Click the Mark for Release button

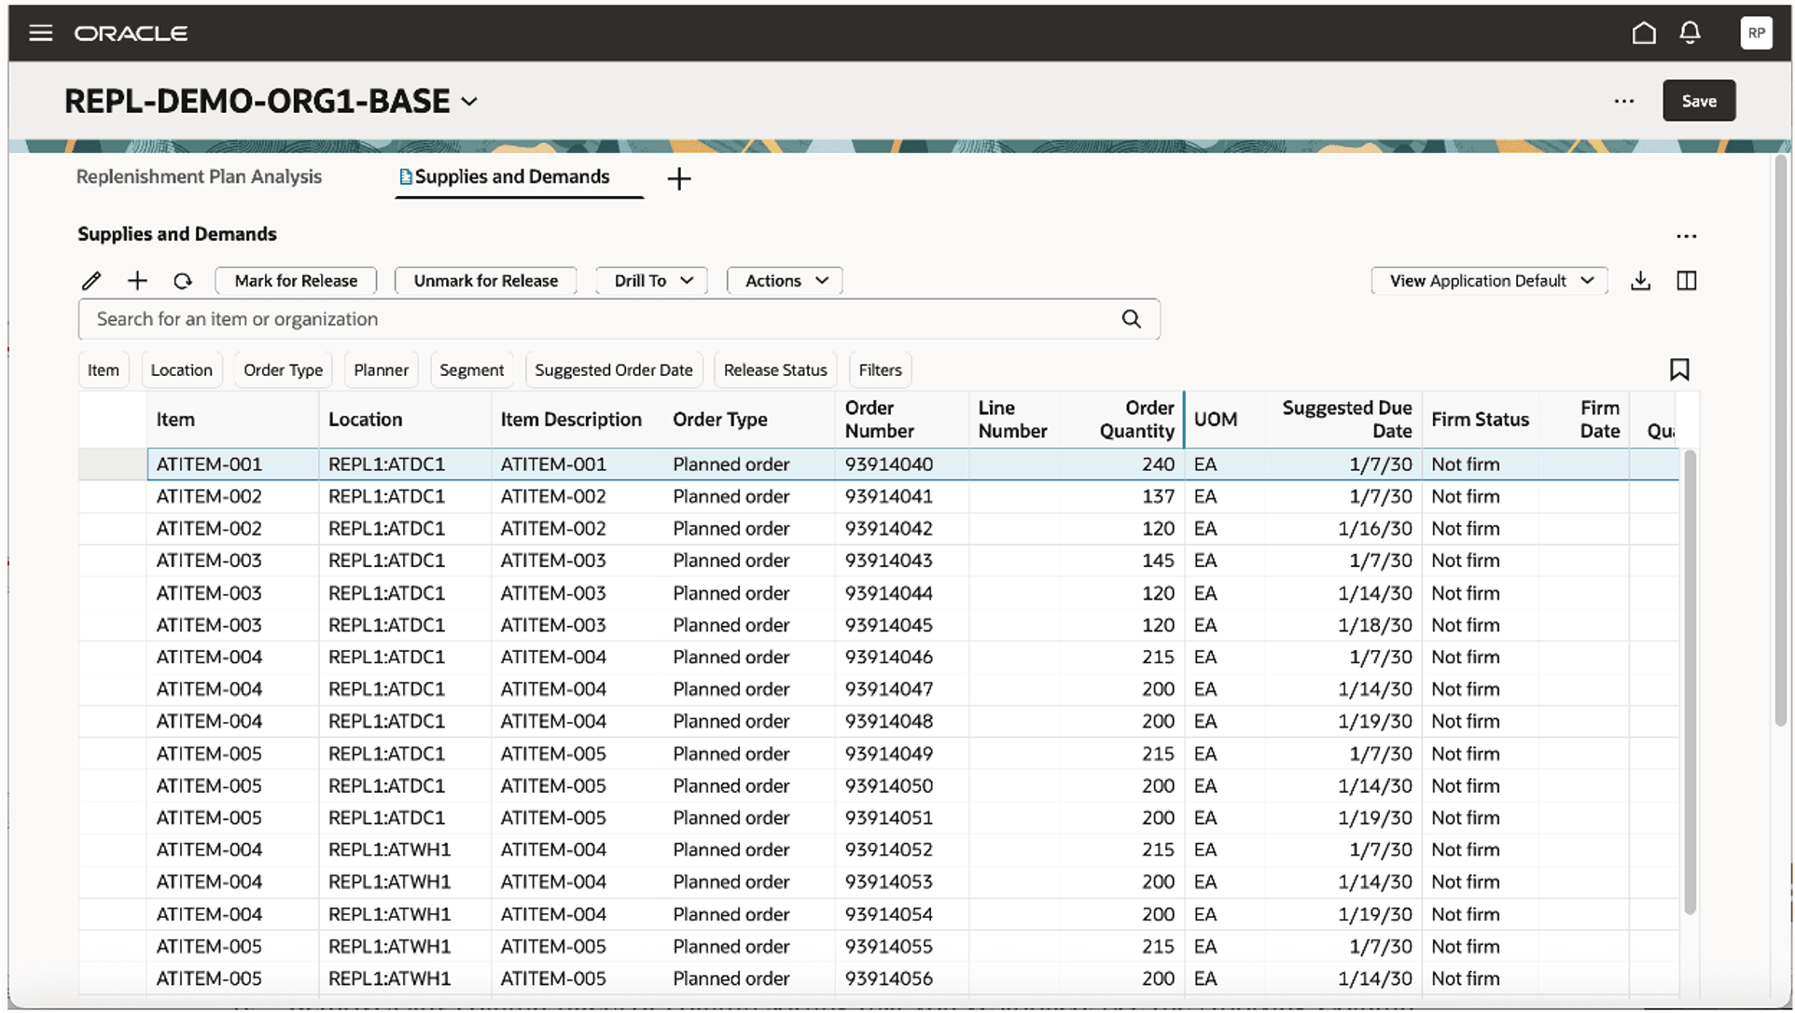click(296, 281)
